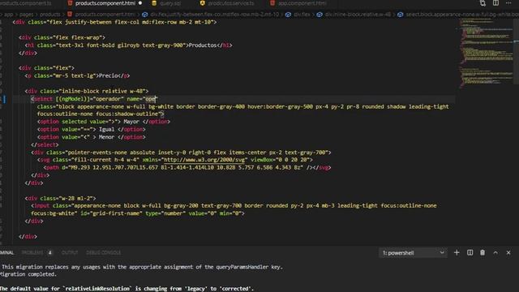Split the editor to the right
The image size is (519, 292).
click(x=495, y=3)
